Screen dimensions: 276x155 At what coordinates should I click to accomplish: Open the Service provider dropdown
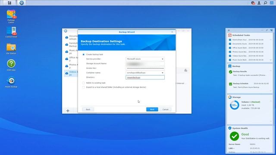pyautogui.click(x=145, y=59)
